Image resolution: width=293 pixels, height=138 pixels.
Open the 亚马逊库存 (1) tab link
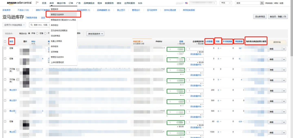(x=84, y=10)
